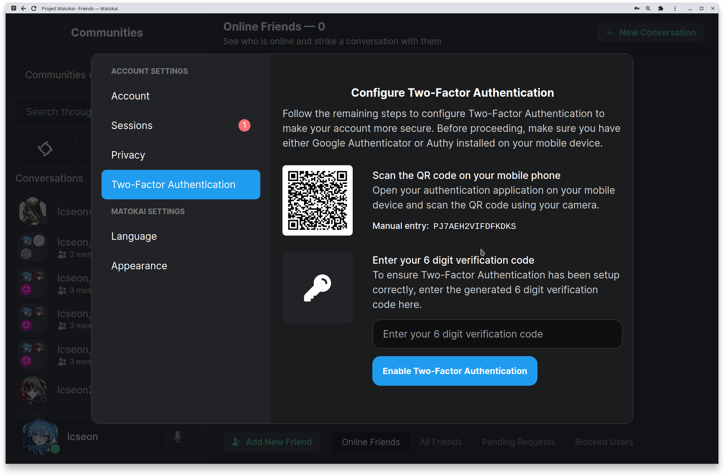Click Enable Two-Factor Authentication button
The image size is (724, 475).
pyautogui.click(x=455, y=371)
